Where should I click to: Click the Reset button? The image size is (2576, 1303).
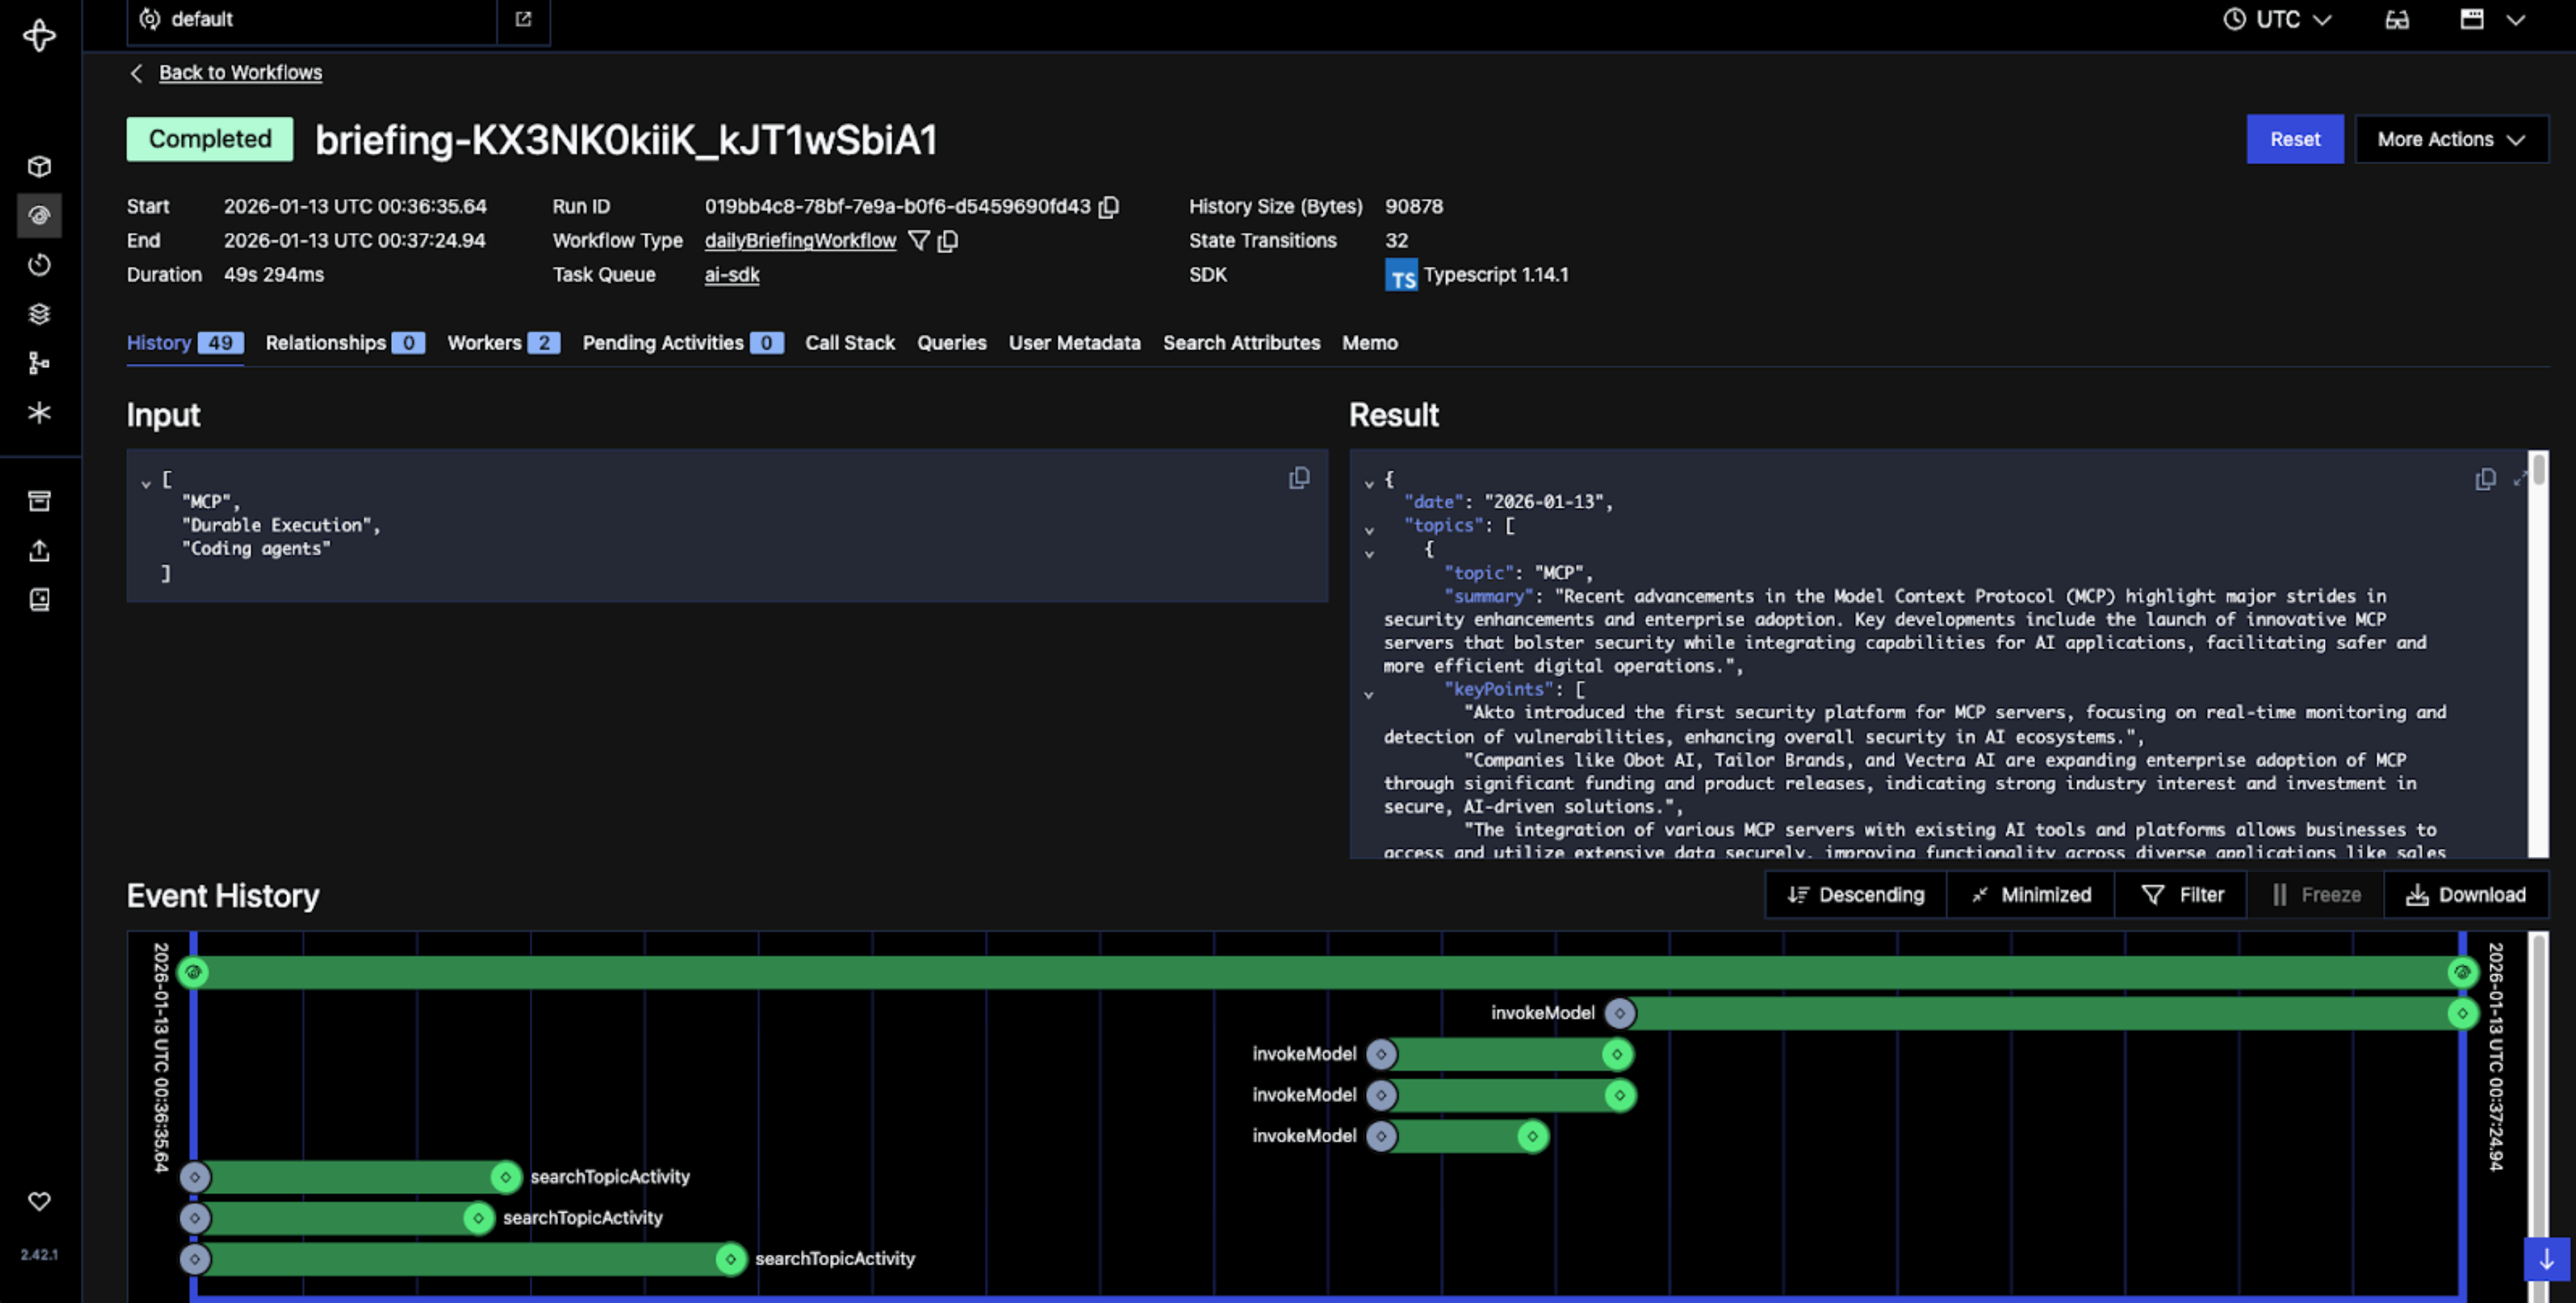coord(2295,139)
